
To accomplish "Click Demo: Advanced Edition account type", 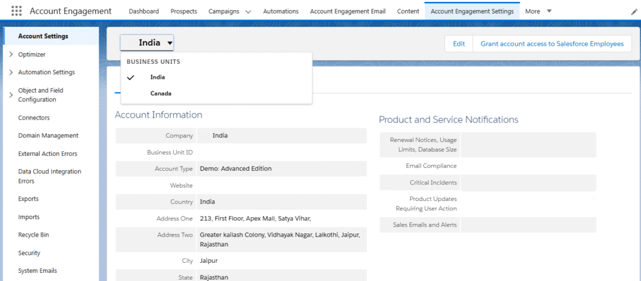I will click(x=235, y=168).
